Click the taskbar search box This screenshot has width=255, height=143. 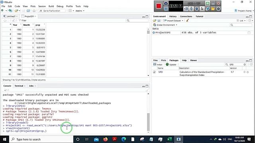(41, 139)
